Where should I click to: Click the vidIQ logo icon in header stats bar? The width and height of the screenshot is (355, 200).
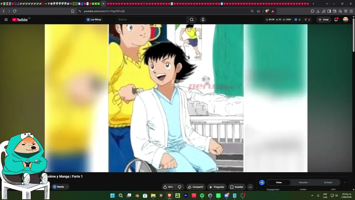tap(296, 20)
